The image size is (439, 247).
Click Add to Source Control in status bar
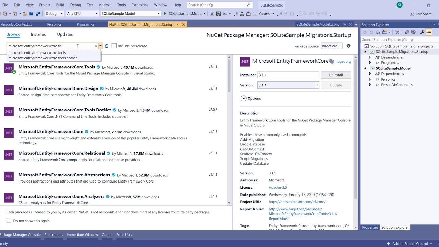[x=410, y=244]
